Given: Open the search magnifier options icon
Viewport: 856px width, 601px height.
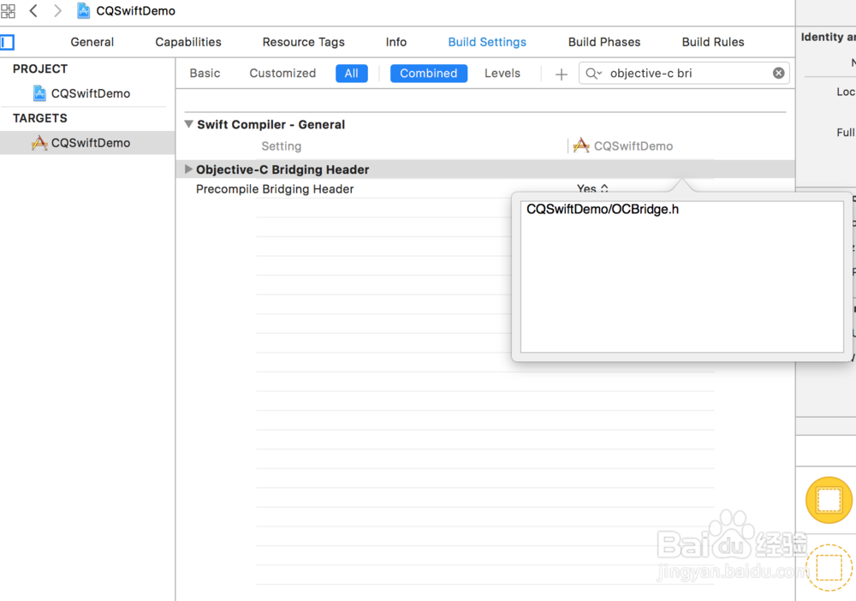Looking at the screenshot, I should pyautogui.click(x=594, y=73).
